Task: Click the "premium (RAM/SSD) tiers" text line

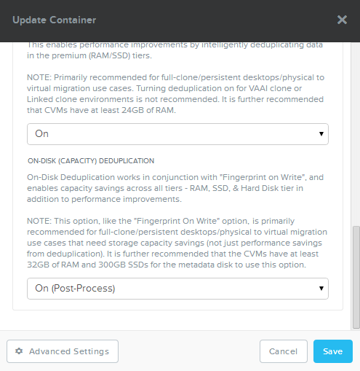Action: pyautogui.click(x=89, y=55)
